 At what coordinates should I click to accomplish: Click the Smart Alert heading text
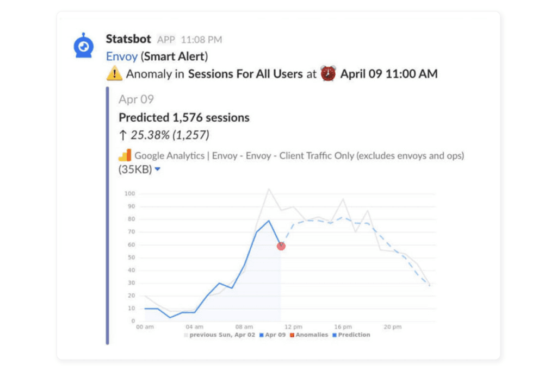point(175,56)
